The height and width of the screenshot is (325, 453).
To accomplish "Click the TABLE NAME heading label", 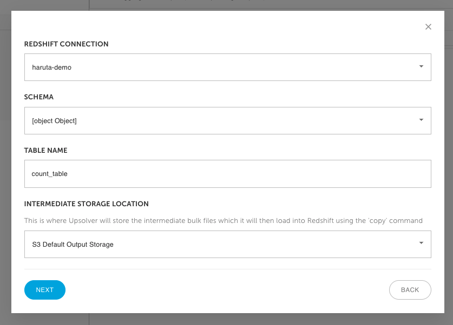I will 45,151.
